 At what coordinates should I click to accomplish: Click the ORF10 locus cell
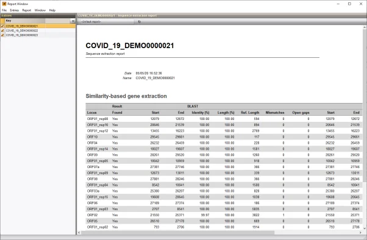(x=92, y=137)
